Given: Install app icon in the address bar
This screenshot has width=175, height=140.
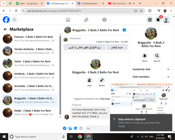Looking at the screenshot, I should [135, 11].
